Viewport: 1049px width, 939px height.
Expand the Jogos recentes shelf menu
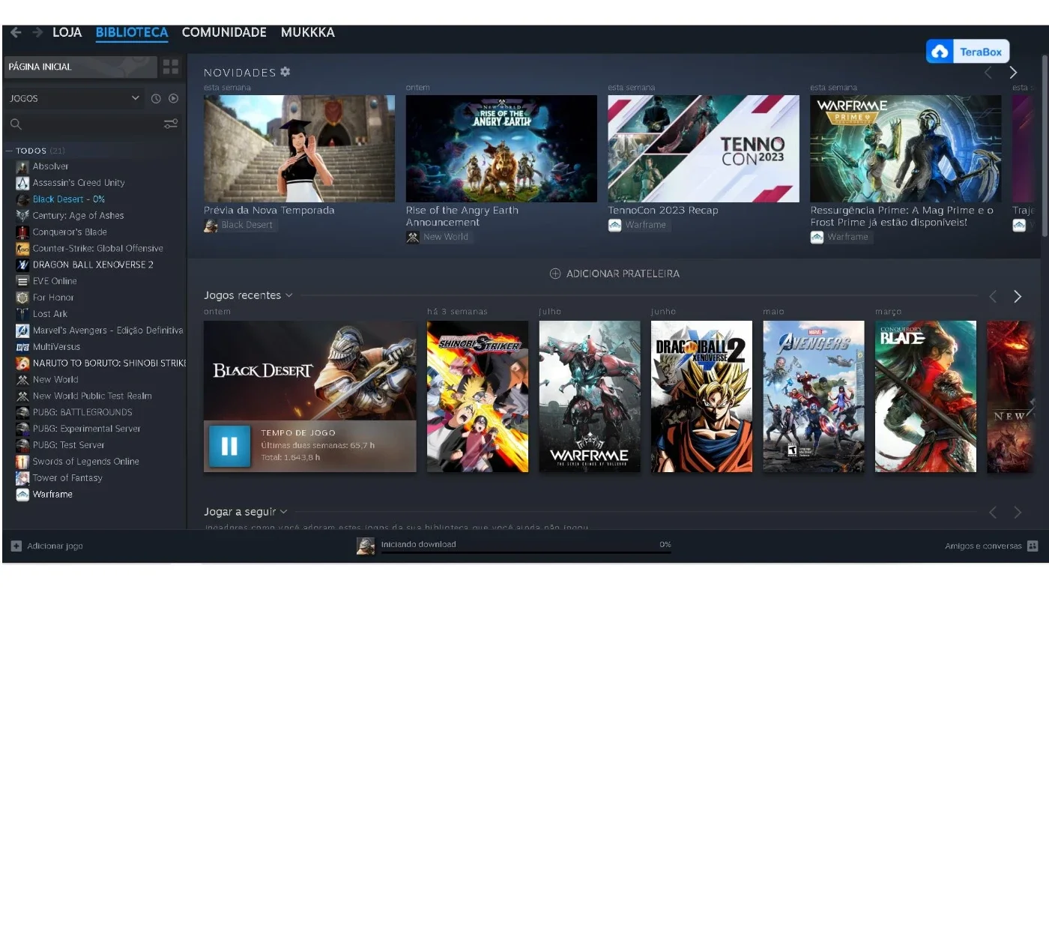click(x=289, y=295)
